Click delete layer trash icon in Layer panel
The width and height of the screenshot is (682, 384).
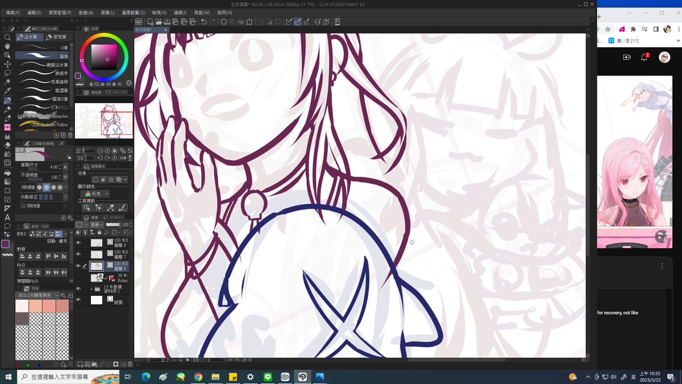tap(130, 365)
